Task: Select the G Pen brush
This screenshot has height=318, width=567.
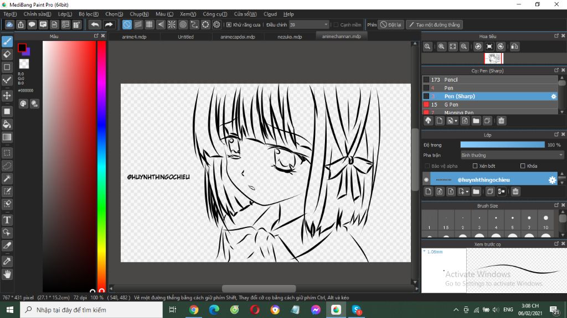Action: point(490,104)
